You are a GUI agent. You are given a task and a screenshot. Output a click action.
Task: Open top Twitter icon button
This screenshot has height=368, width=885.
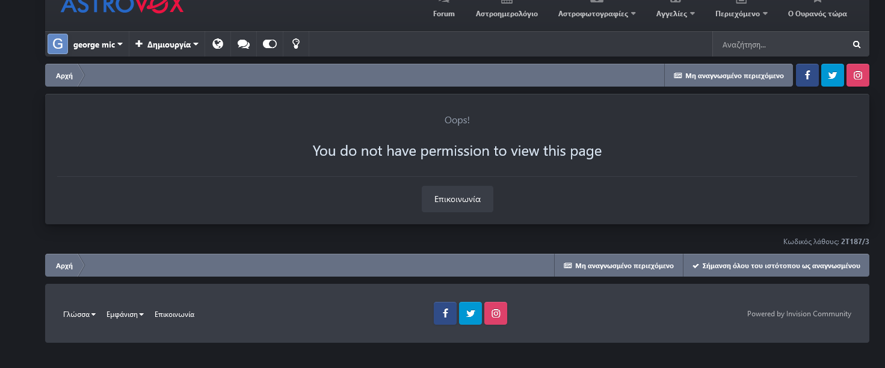tap(833, 75)
